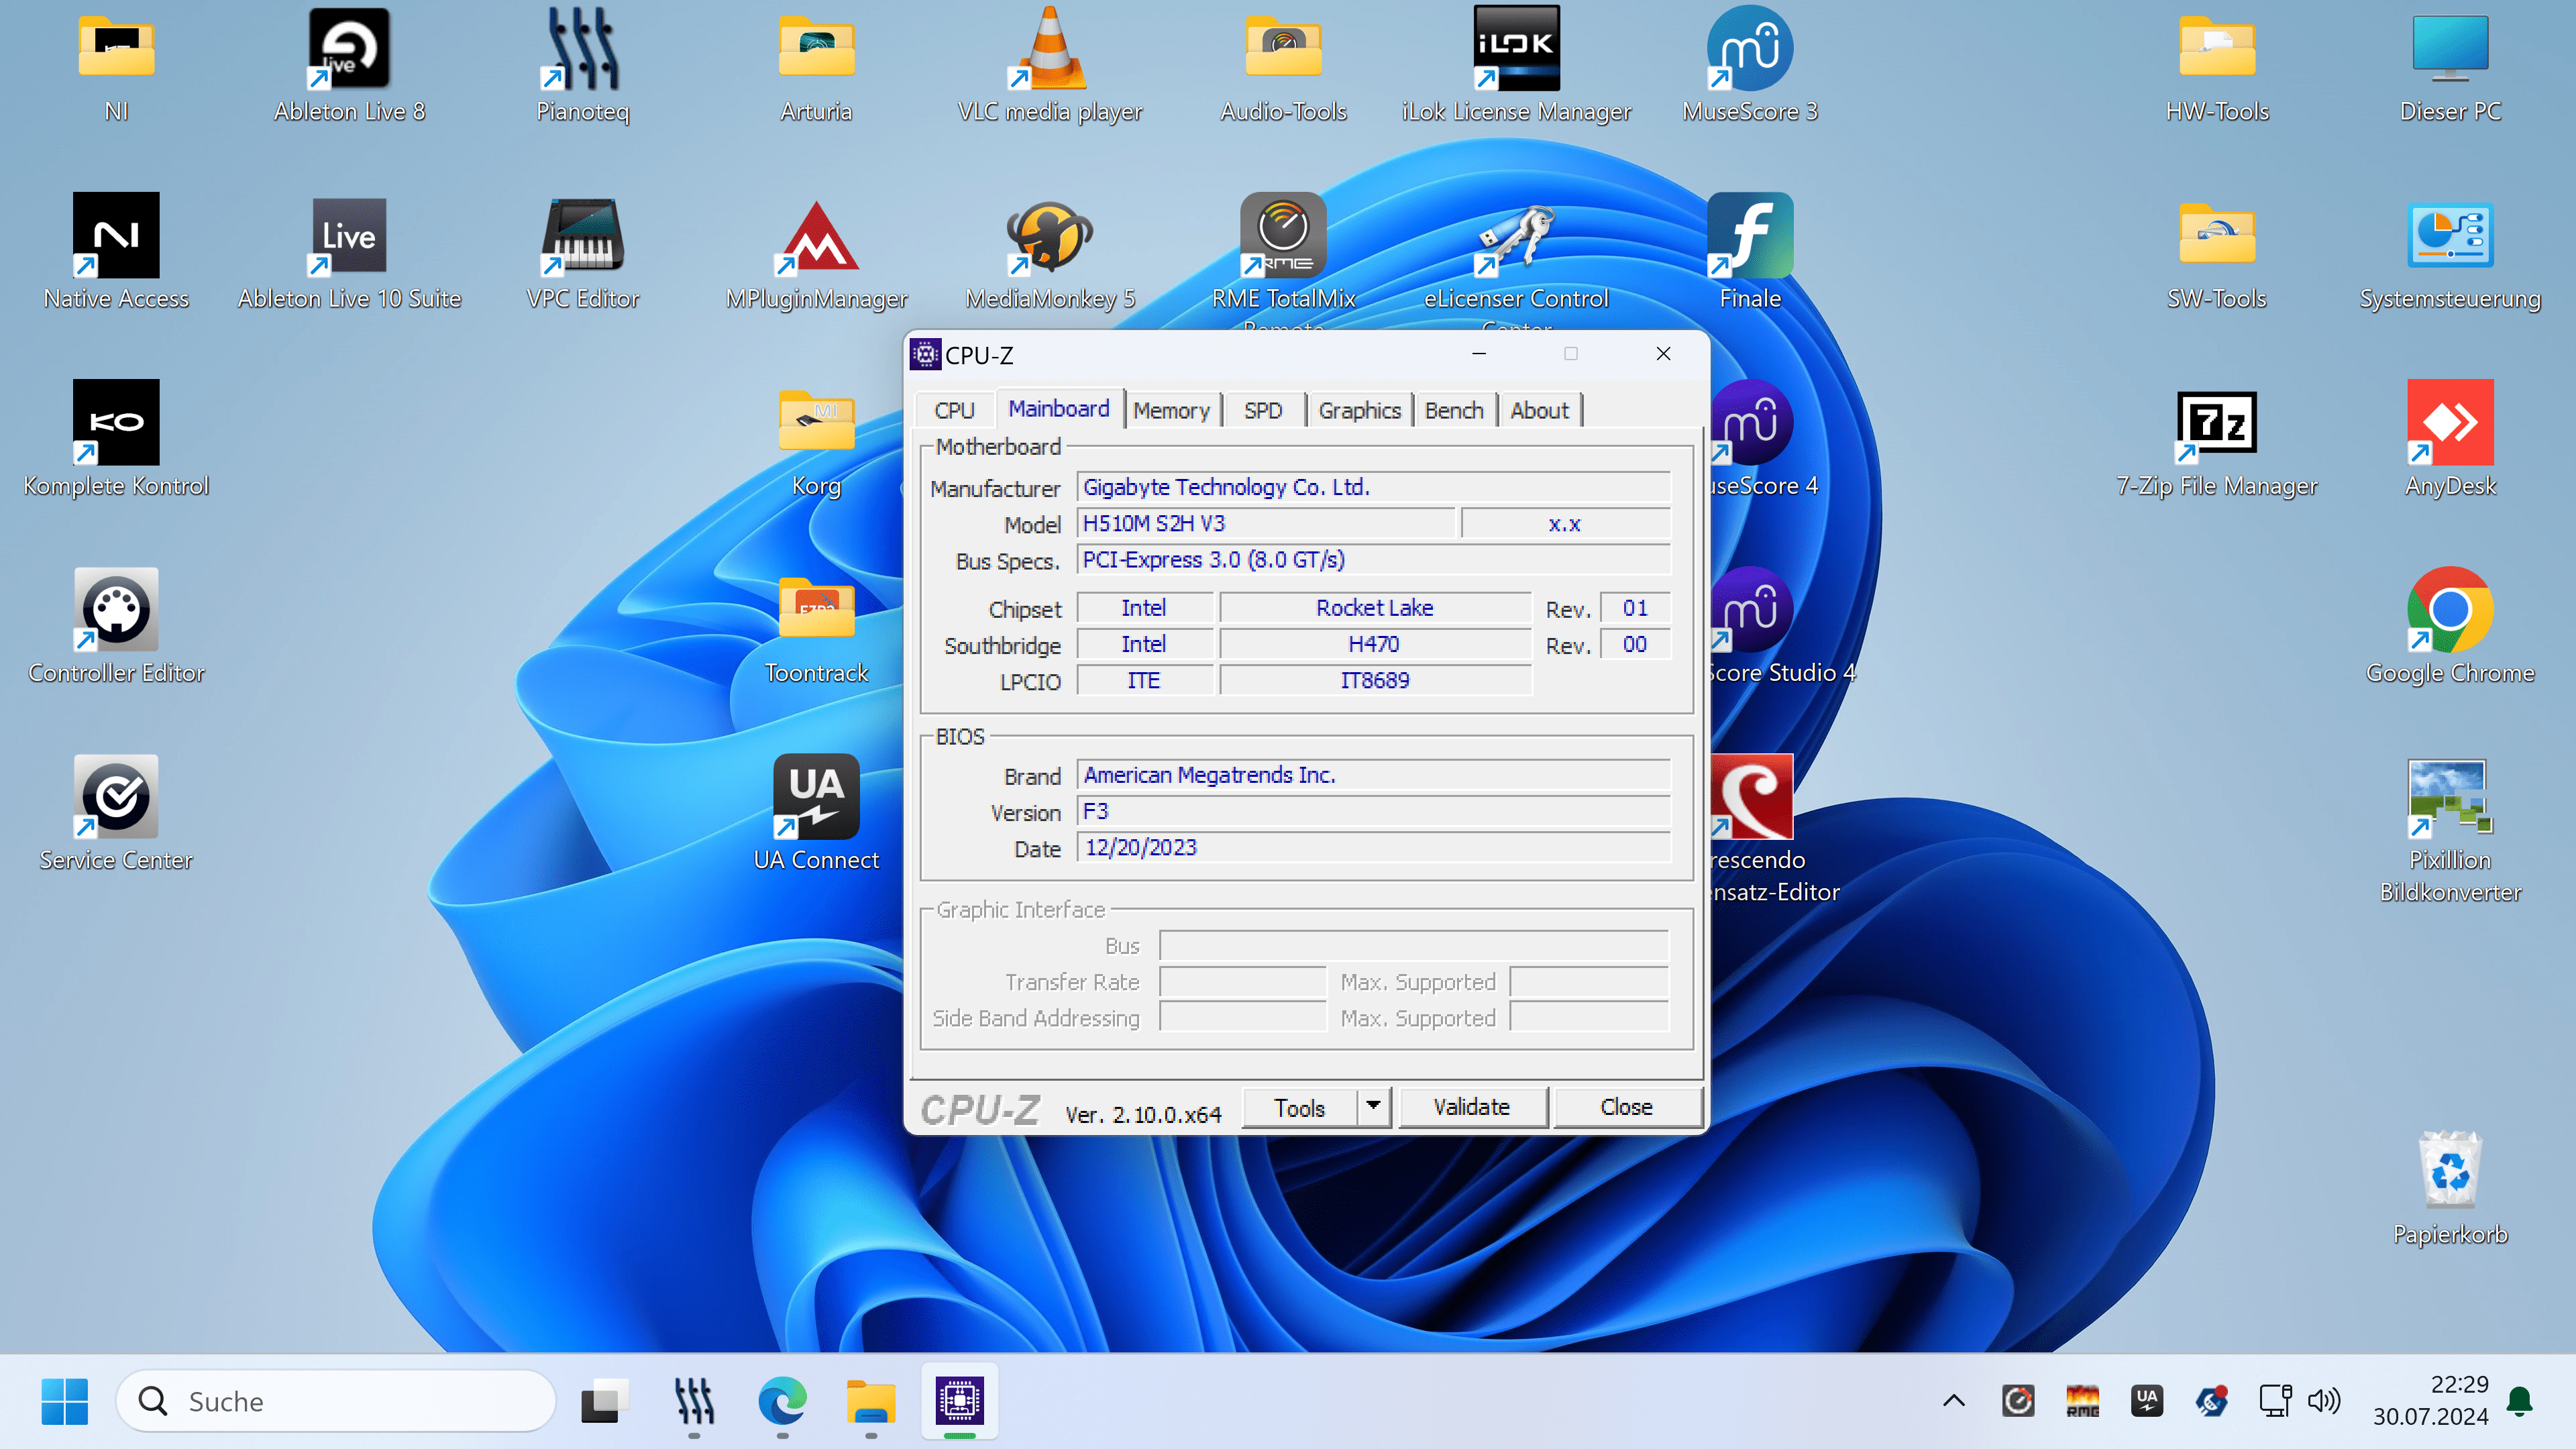Click the Validate button
Image resolution: width=2576 pixels, height=1449 pixels.
[x=1471, y=1107]
